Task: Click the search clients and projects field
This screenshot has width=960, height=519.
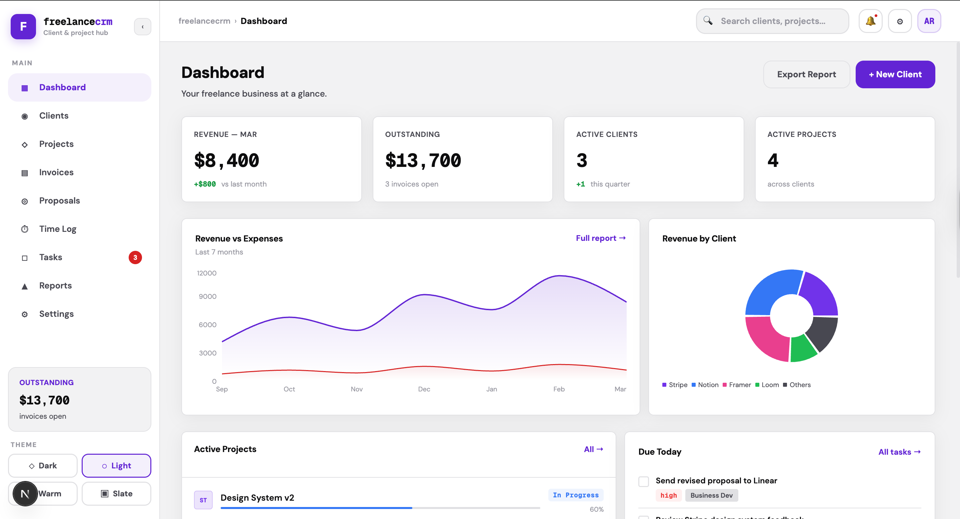Action: [772, 21]
